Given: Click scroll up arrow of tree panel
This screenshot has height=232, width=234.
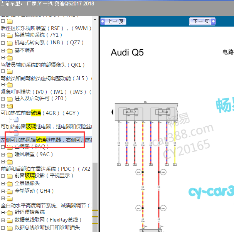Looking at the screenshot, I should click(95, 19).
